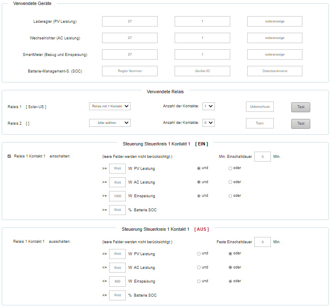Select 'und' for PV Leistung in AUS section
The height and width of the screenshot is (307, 331).
pos(199,254)
